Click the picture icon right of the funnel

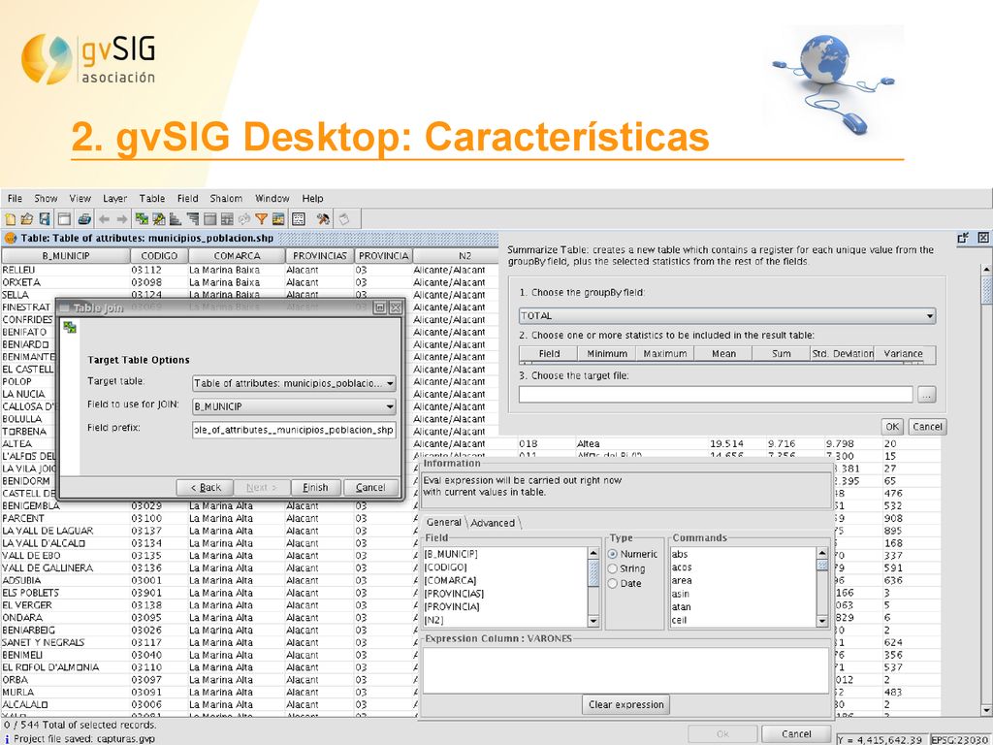(x=278, y=219)
